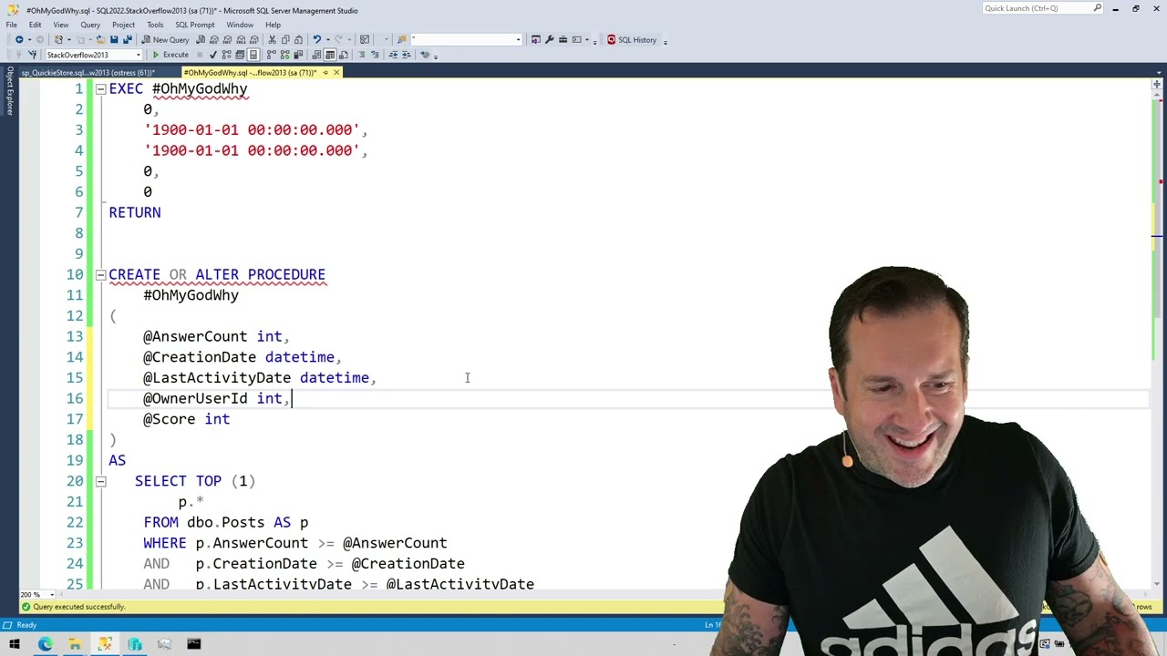Open the Query Options icon
This screenshot has height=656, width=1167.
(240, 55)
